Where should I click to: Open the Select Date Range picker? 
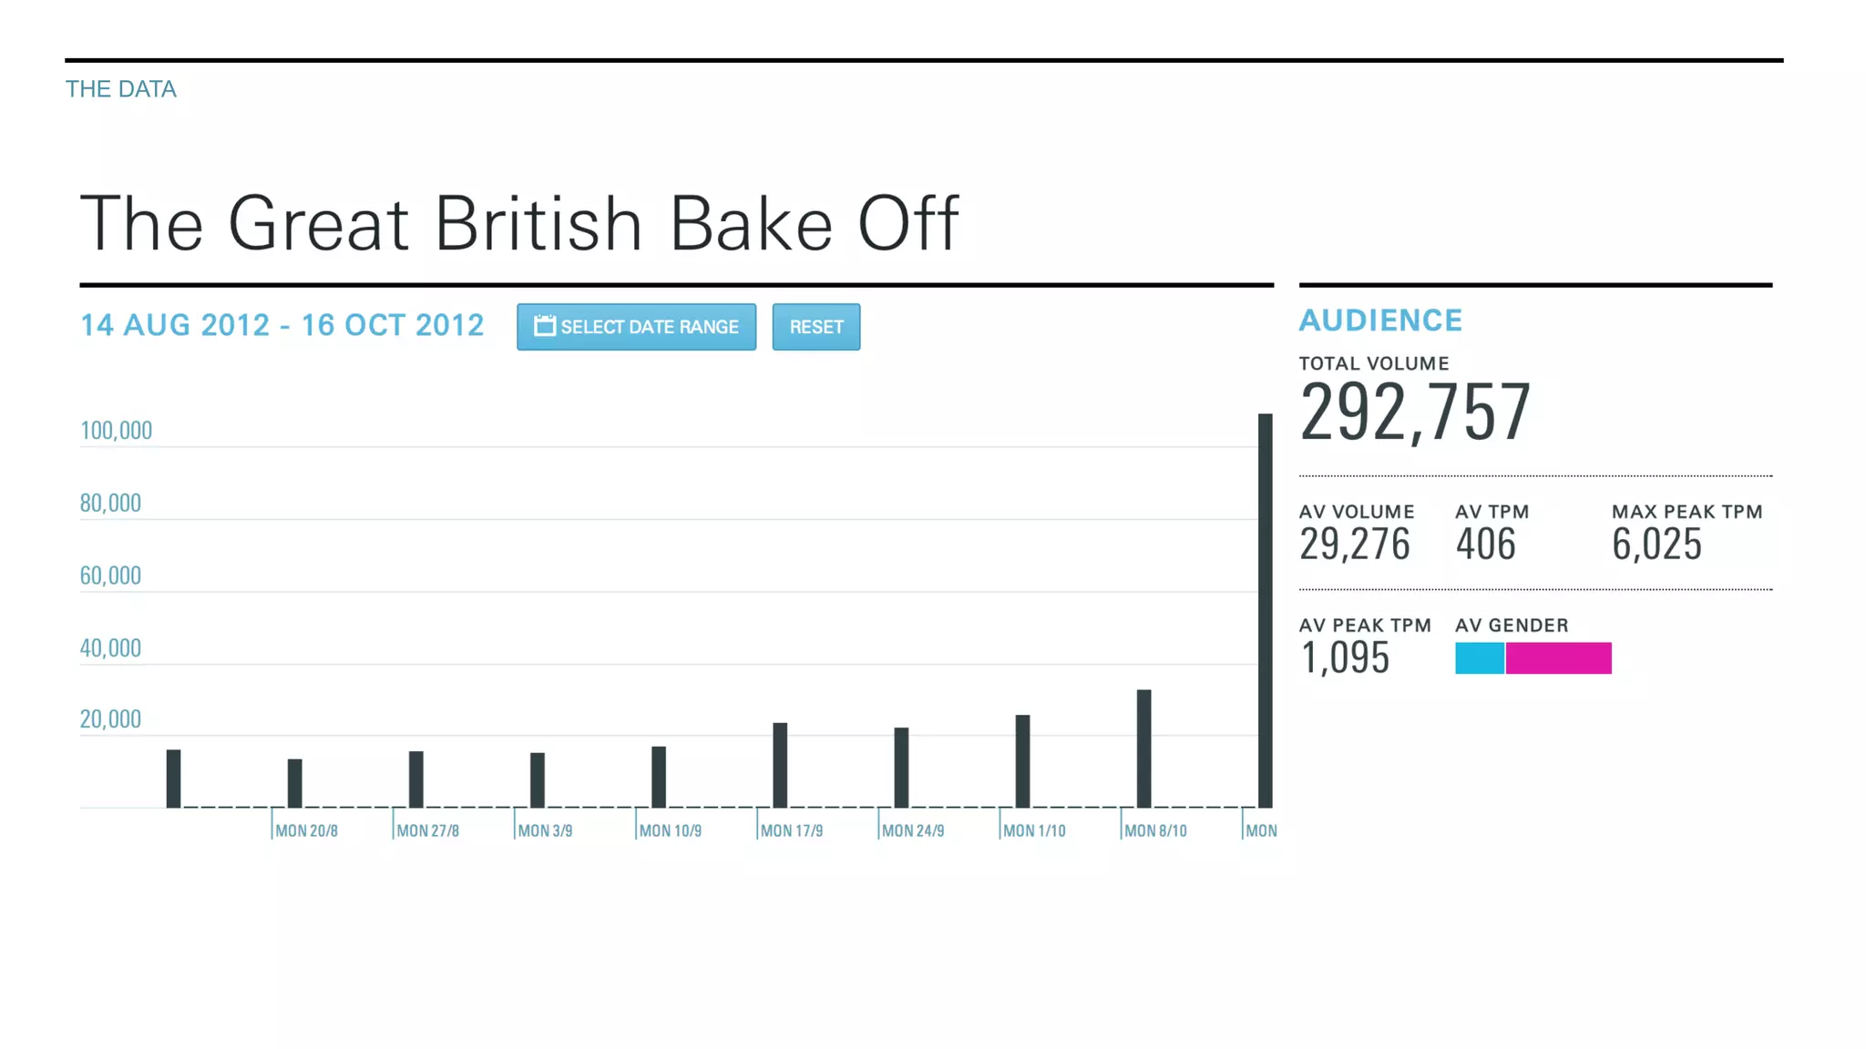click(x=636, y=327)
